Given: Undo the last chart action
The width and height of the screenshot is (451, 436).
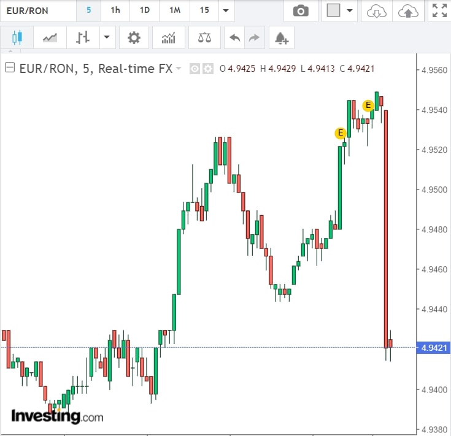Looking at the screenshot, I should tap(234, 38).
